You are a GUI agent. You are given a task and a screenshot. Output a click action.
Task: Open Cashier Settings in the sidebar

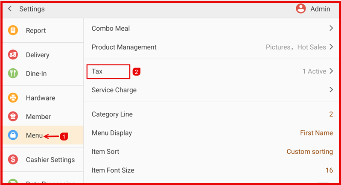tap(50, 159)
